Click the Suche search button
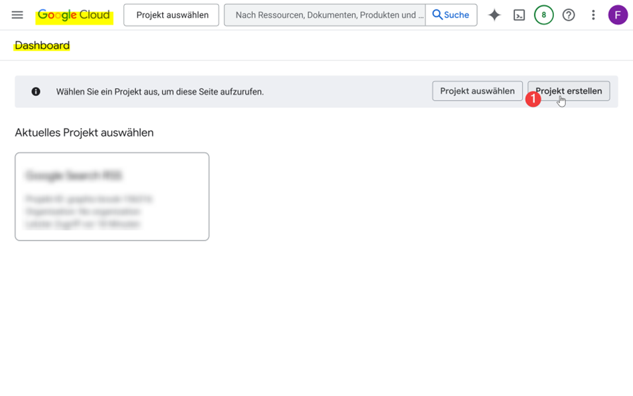Screen dimensions: 633x396 coord(451,15)
